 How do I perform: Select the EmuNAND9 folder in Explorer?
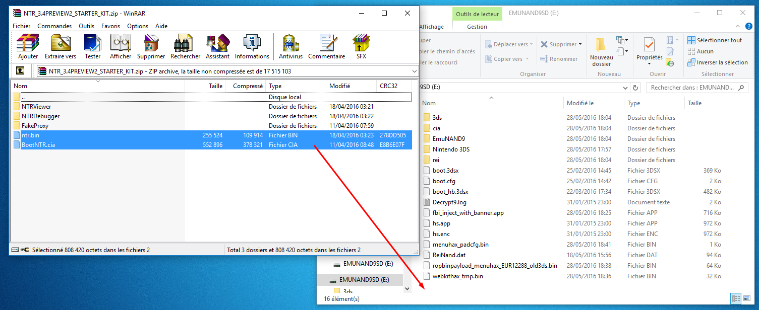[x=448, y=139]
